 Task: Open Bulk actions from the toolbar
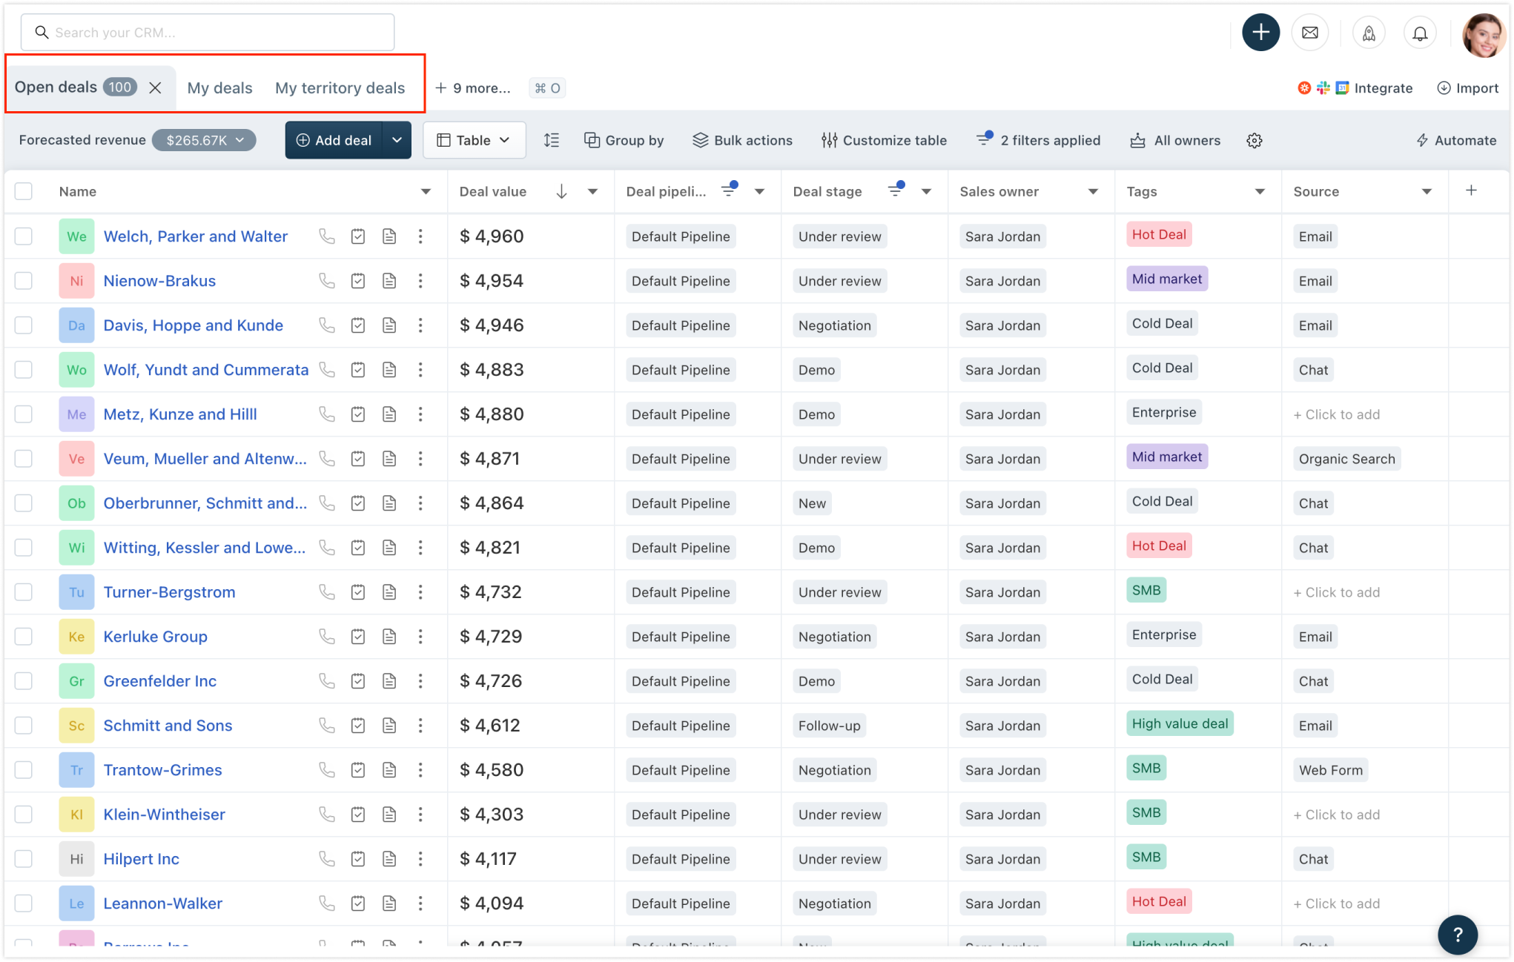741,140
